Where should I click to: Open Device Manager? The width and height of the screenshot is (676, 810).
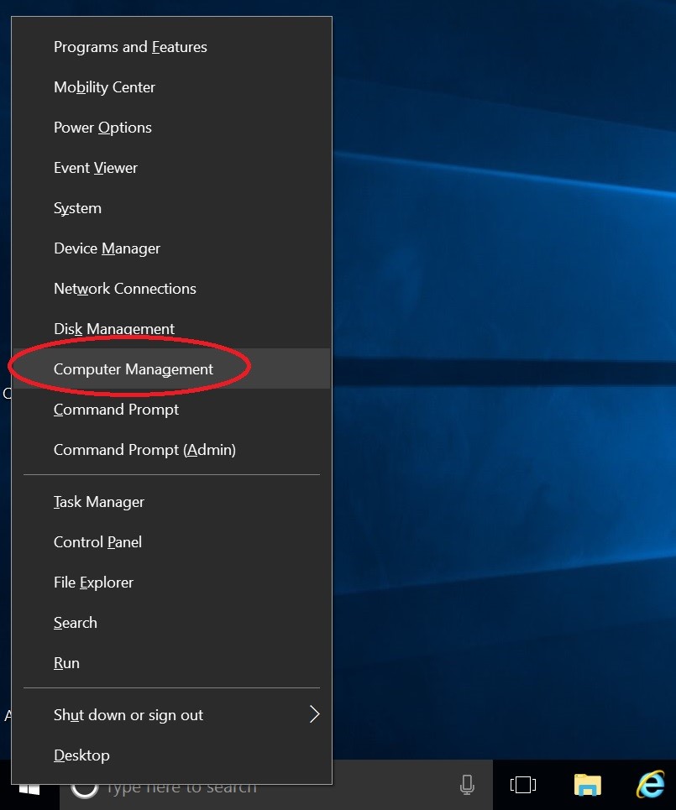[x=107, y=248]
